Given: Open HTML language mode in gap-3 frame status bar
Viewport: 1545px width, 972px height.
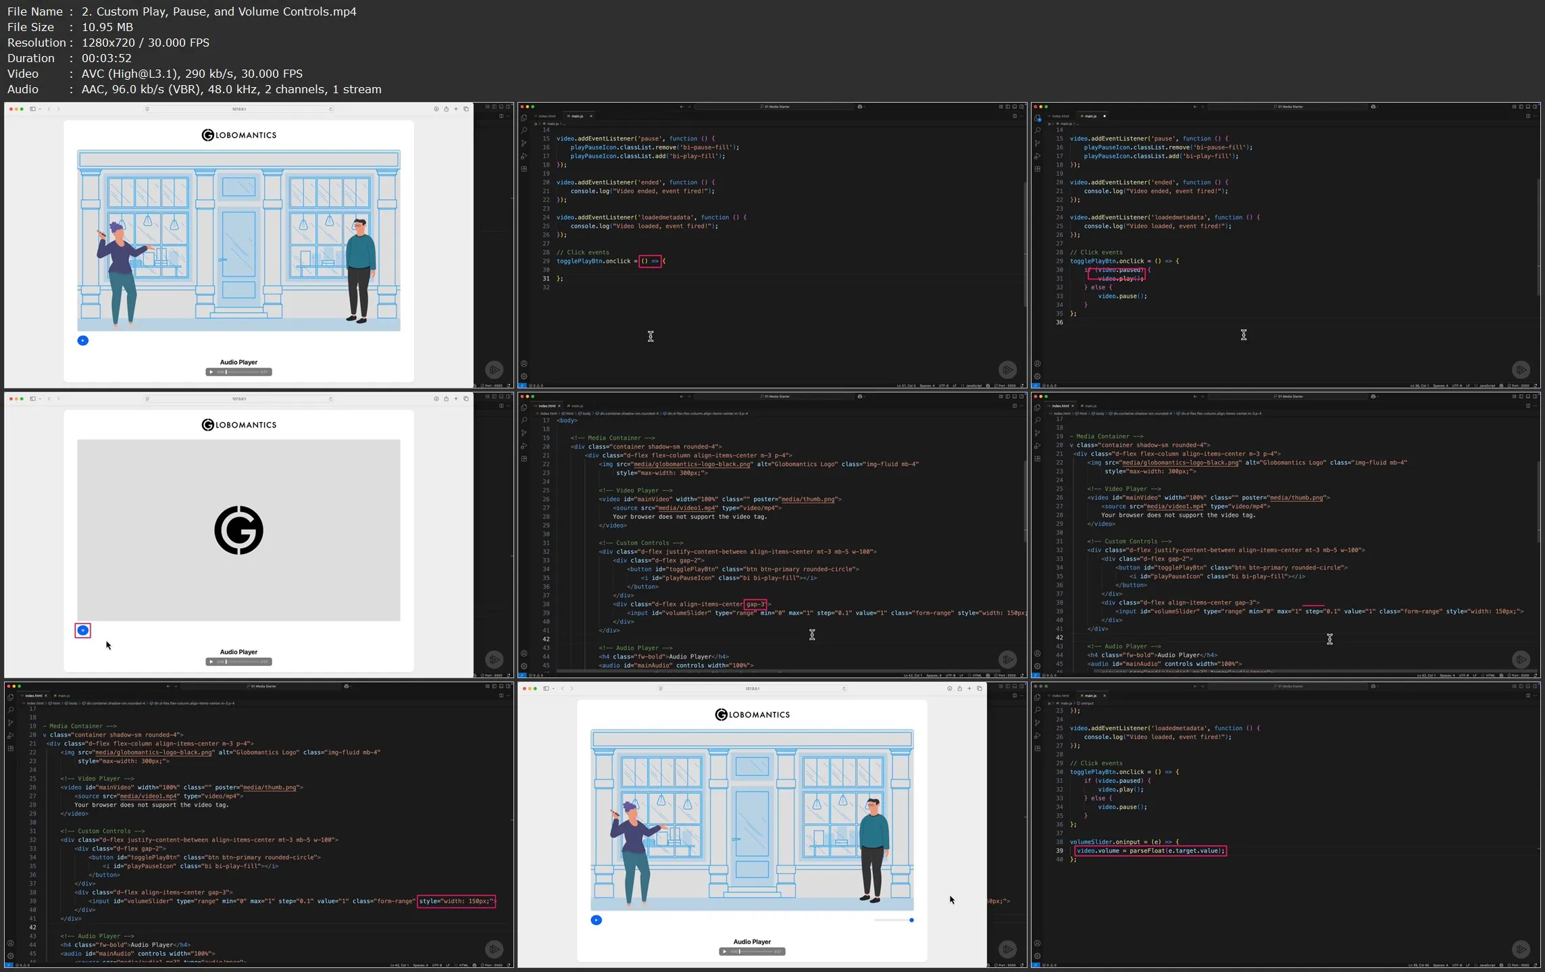Looking at the screenshot, I should [977, 675].
